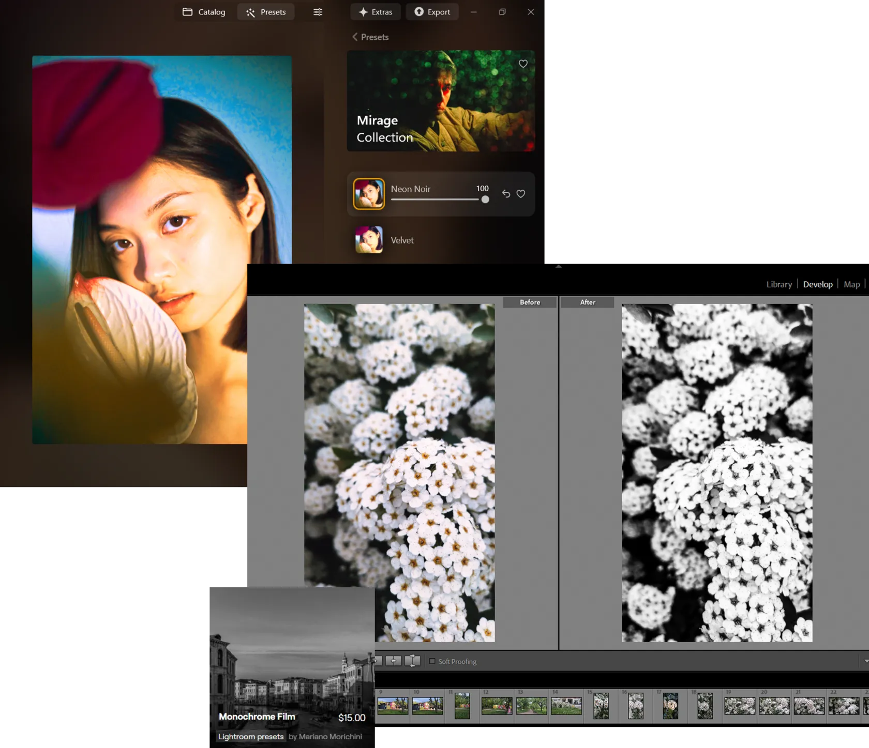
Task: Favorite the Mirage Collection with the heart
Action: (x=523, y=64)
